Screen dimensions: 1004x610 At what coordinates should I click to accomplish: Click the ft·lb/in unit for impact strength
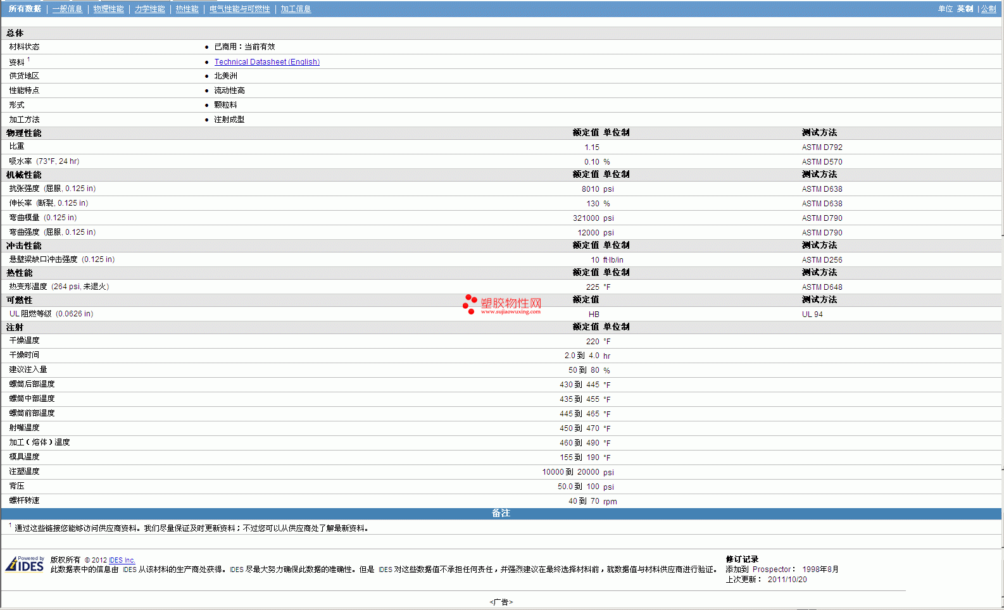(x=613, y=260)
